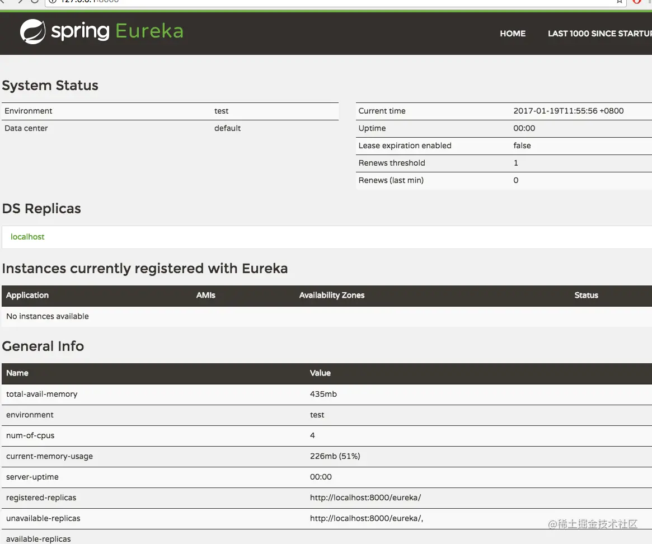
Task: Select the registered-replicas URL value
Action: coord(365,498)
